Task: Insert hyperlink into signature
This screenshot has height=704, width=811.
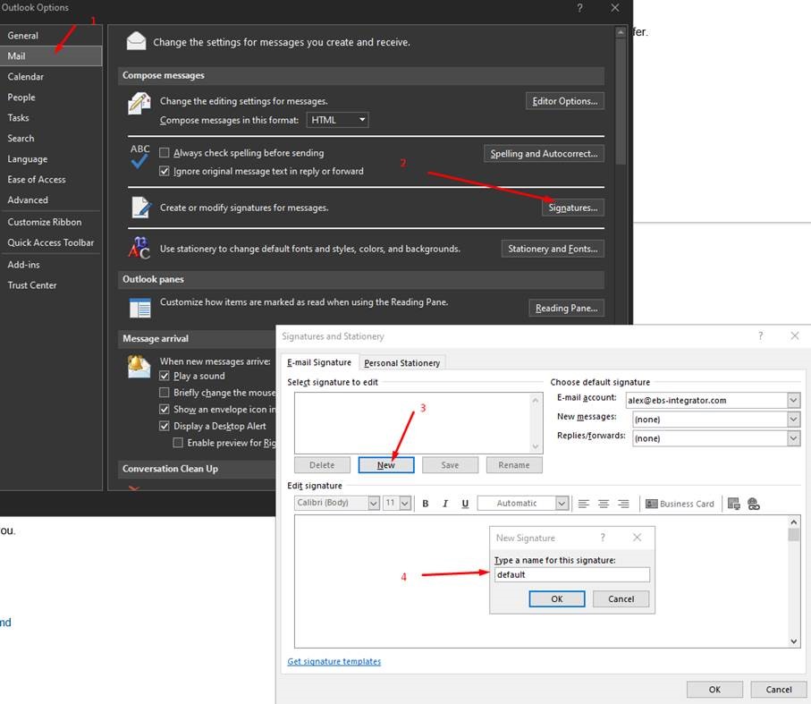Action: [x=754, y=504]
